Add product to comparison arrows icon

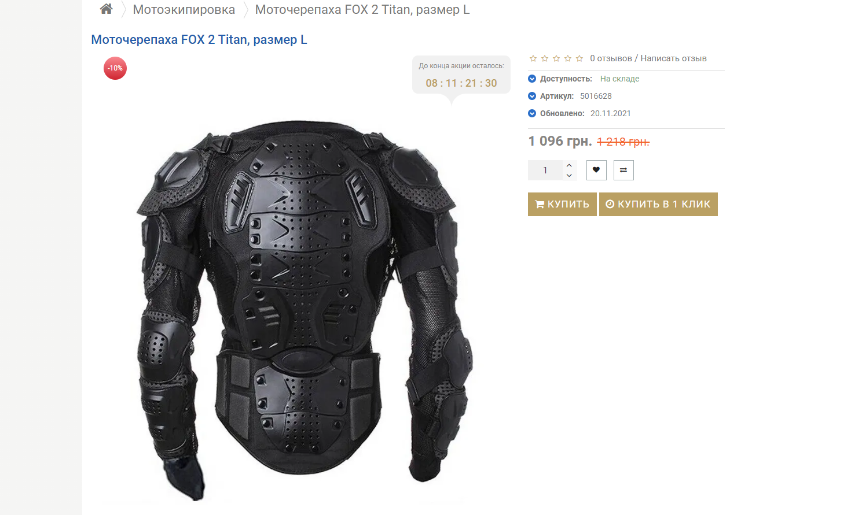click(623, 170)
